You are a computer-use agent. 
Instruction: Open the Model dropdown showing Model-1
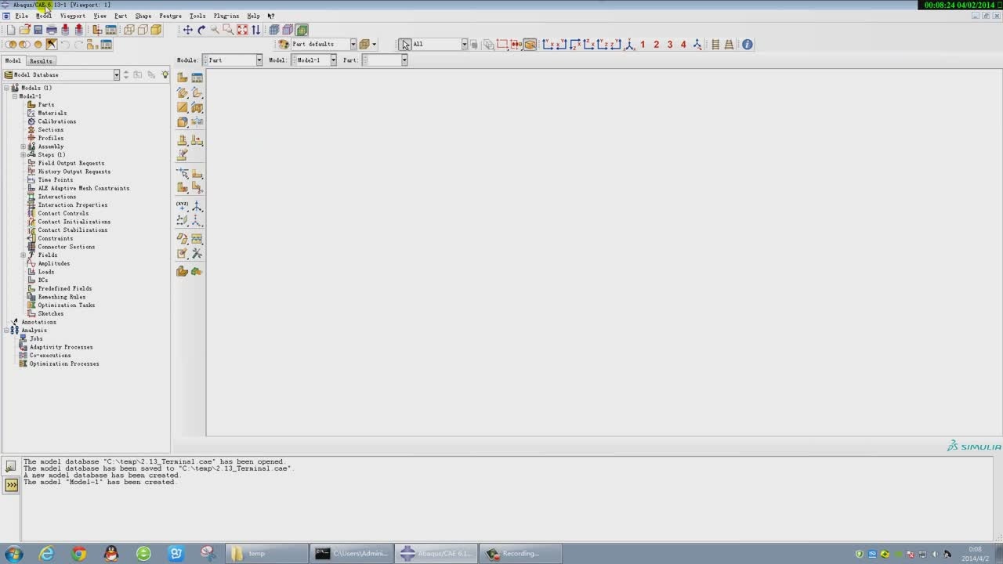point(314,60)
